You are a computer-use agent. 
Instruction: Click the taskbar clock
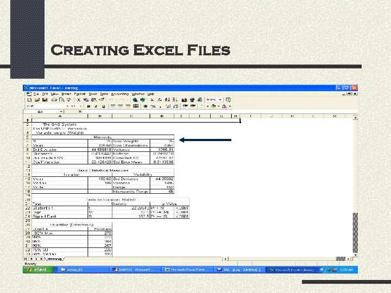coord(346,270)
